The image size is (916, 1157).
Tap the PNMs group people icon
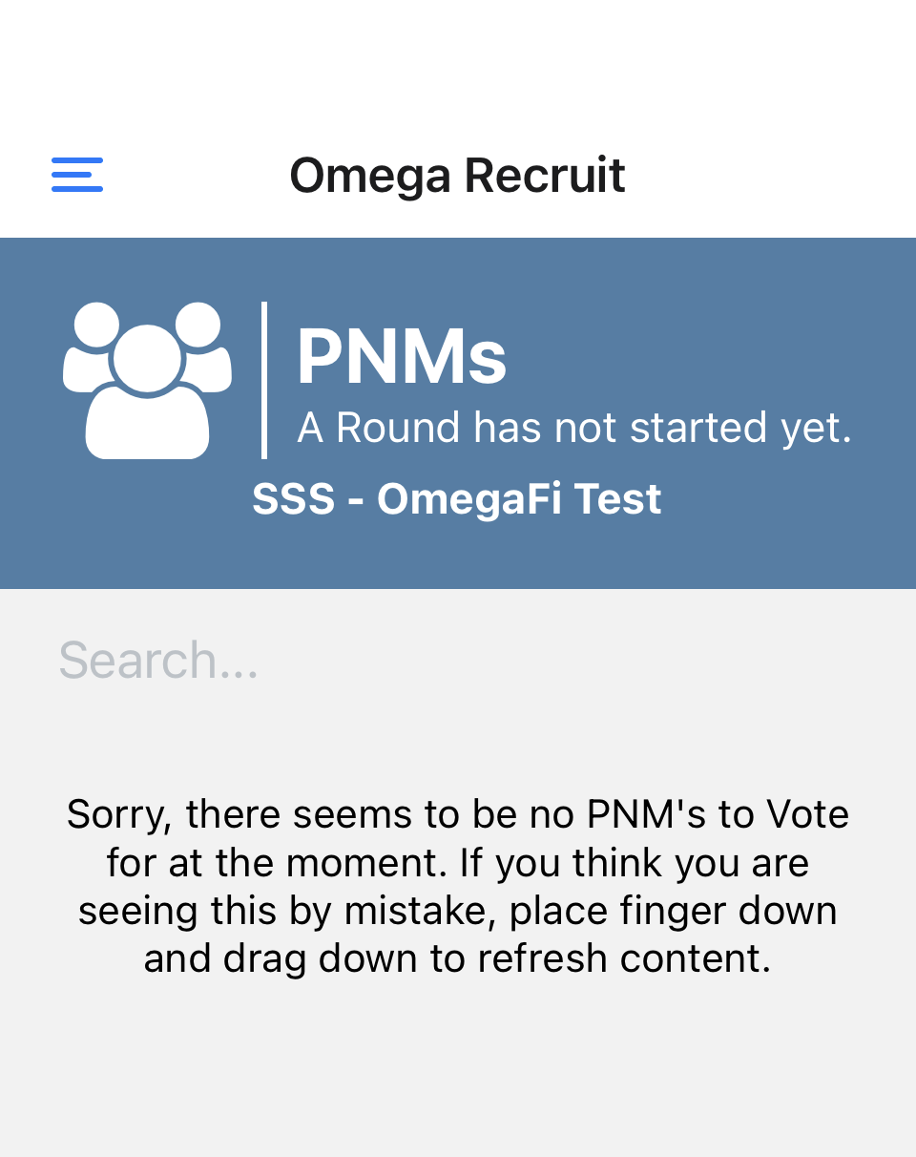coord(147,380)
